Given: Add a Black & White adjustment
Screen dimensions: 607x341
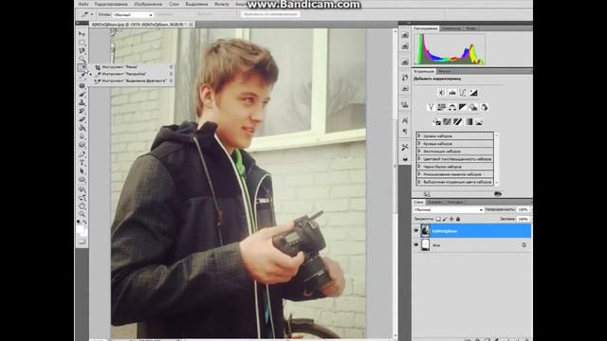Looking at the screenshot, I should click(x=463, y=107).
